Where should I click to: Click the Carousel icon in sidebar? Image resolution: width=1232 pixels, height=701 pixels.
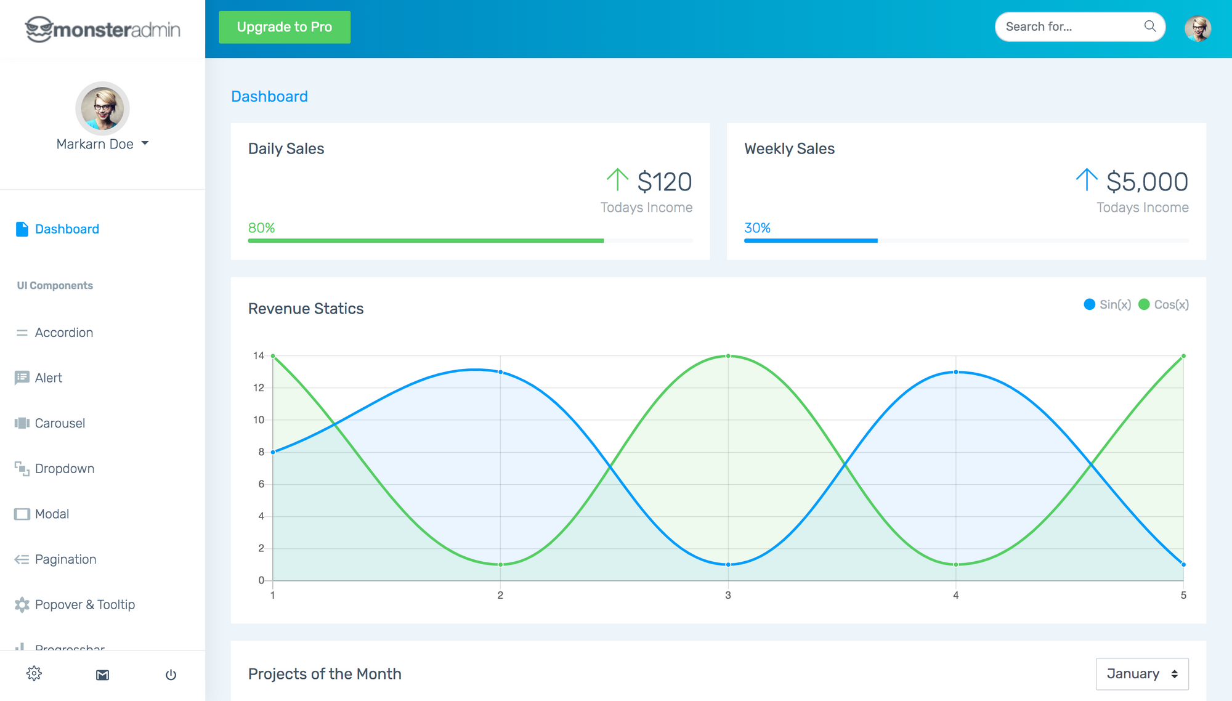pos(22,423)
